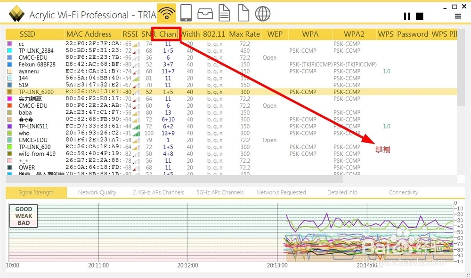Open the 5GHz APs Channels tab
Image resolution: width=471 pixels, height=278 pixels.
220,192
